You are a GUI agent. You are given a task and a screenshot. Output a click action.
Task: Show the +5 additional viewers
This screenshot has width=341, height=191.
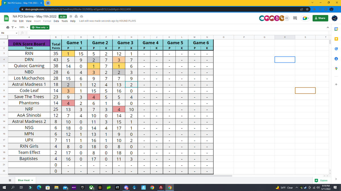click(x=286, y=18)
